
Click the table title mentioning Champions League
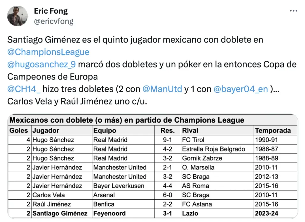[x=127, y=120]
